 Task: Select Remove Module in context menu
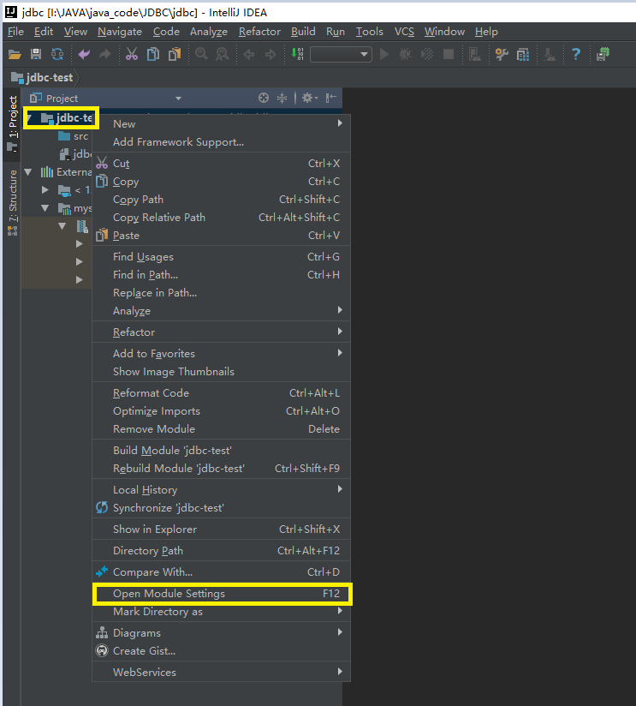click(x=221, y=429)
